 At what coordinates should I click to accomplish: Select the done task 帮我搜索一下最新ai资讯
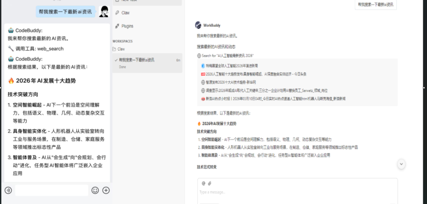(147, 63)
